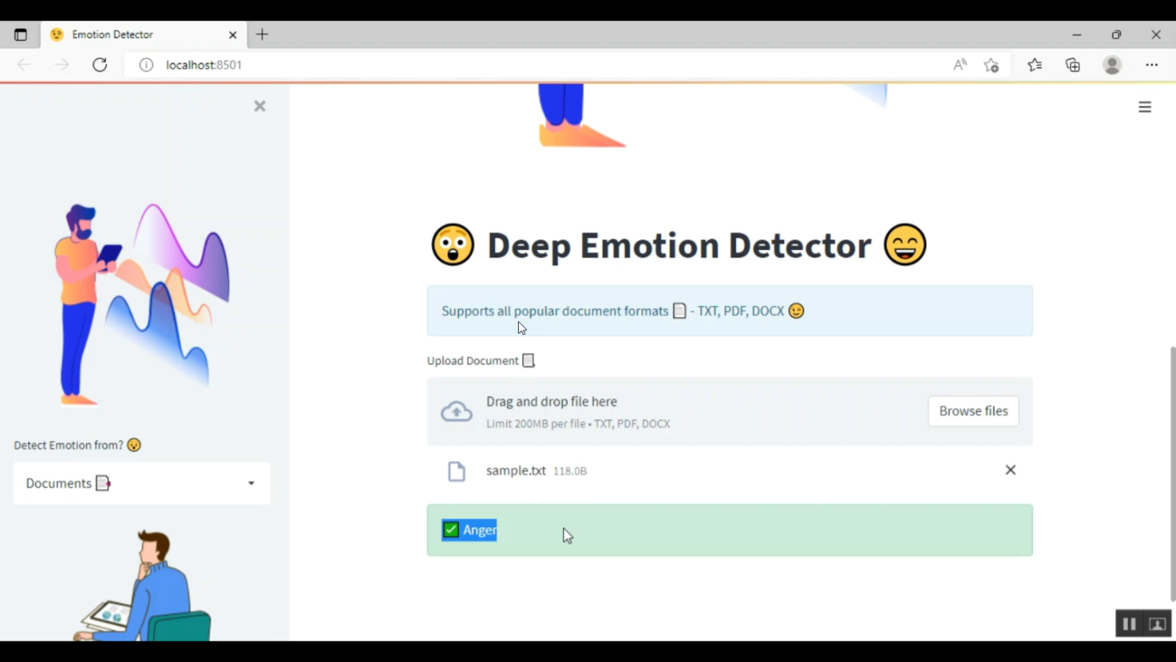Screen dimensions: 1176x662
Task: Open the browser settings ellipsis menu
Action: pyautogui.click(x=1151, y=65)
